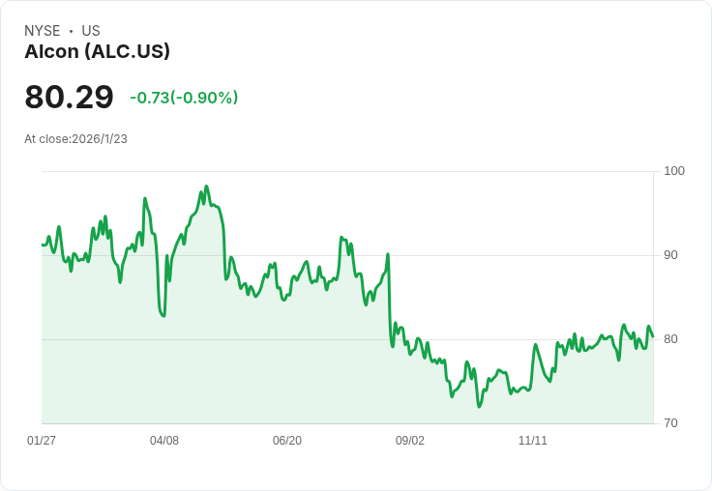This screenshot has width=712, height=491.
Task: Click the 100 y-axis label
Action: [x=674, y=171]
